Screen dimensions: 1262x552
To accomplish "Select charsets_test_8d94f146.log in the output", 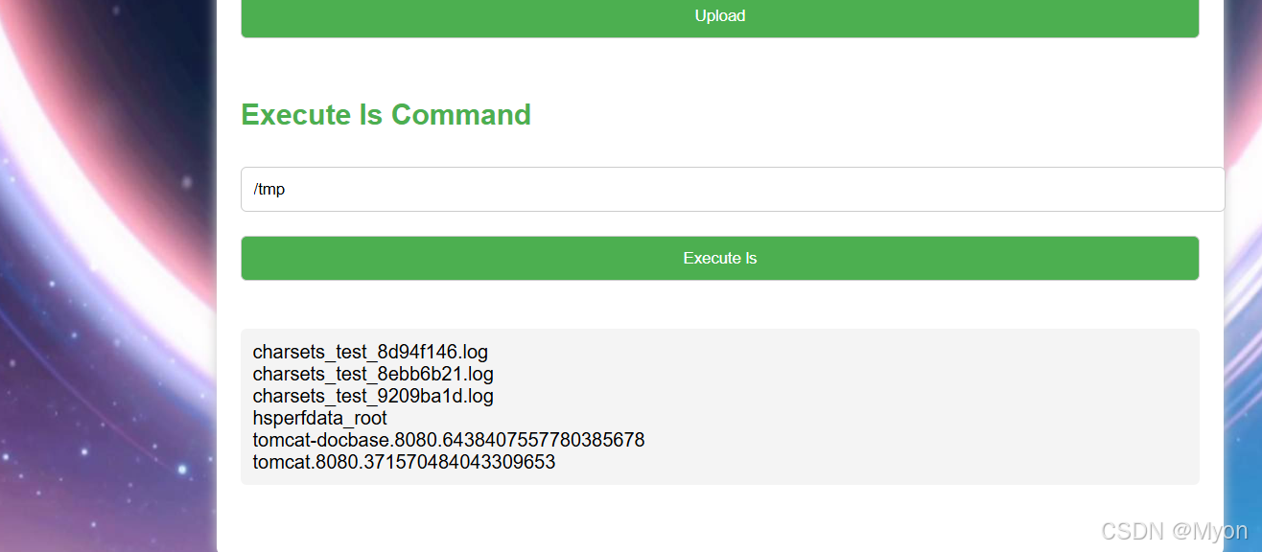I will 370,352.
